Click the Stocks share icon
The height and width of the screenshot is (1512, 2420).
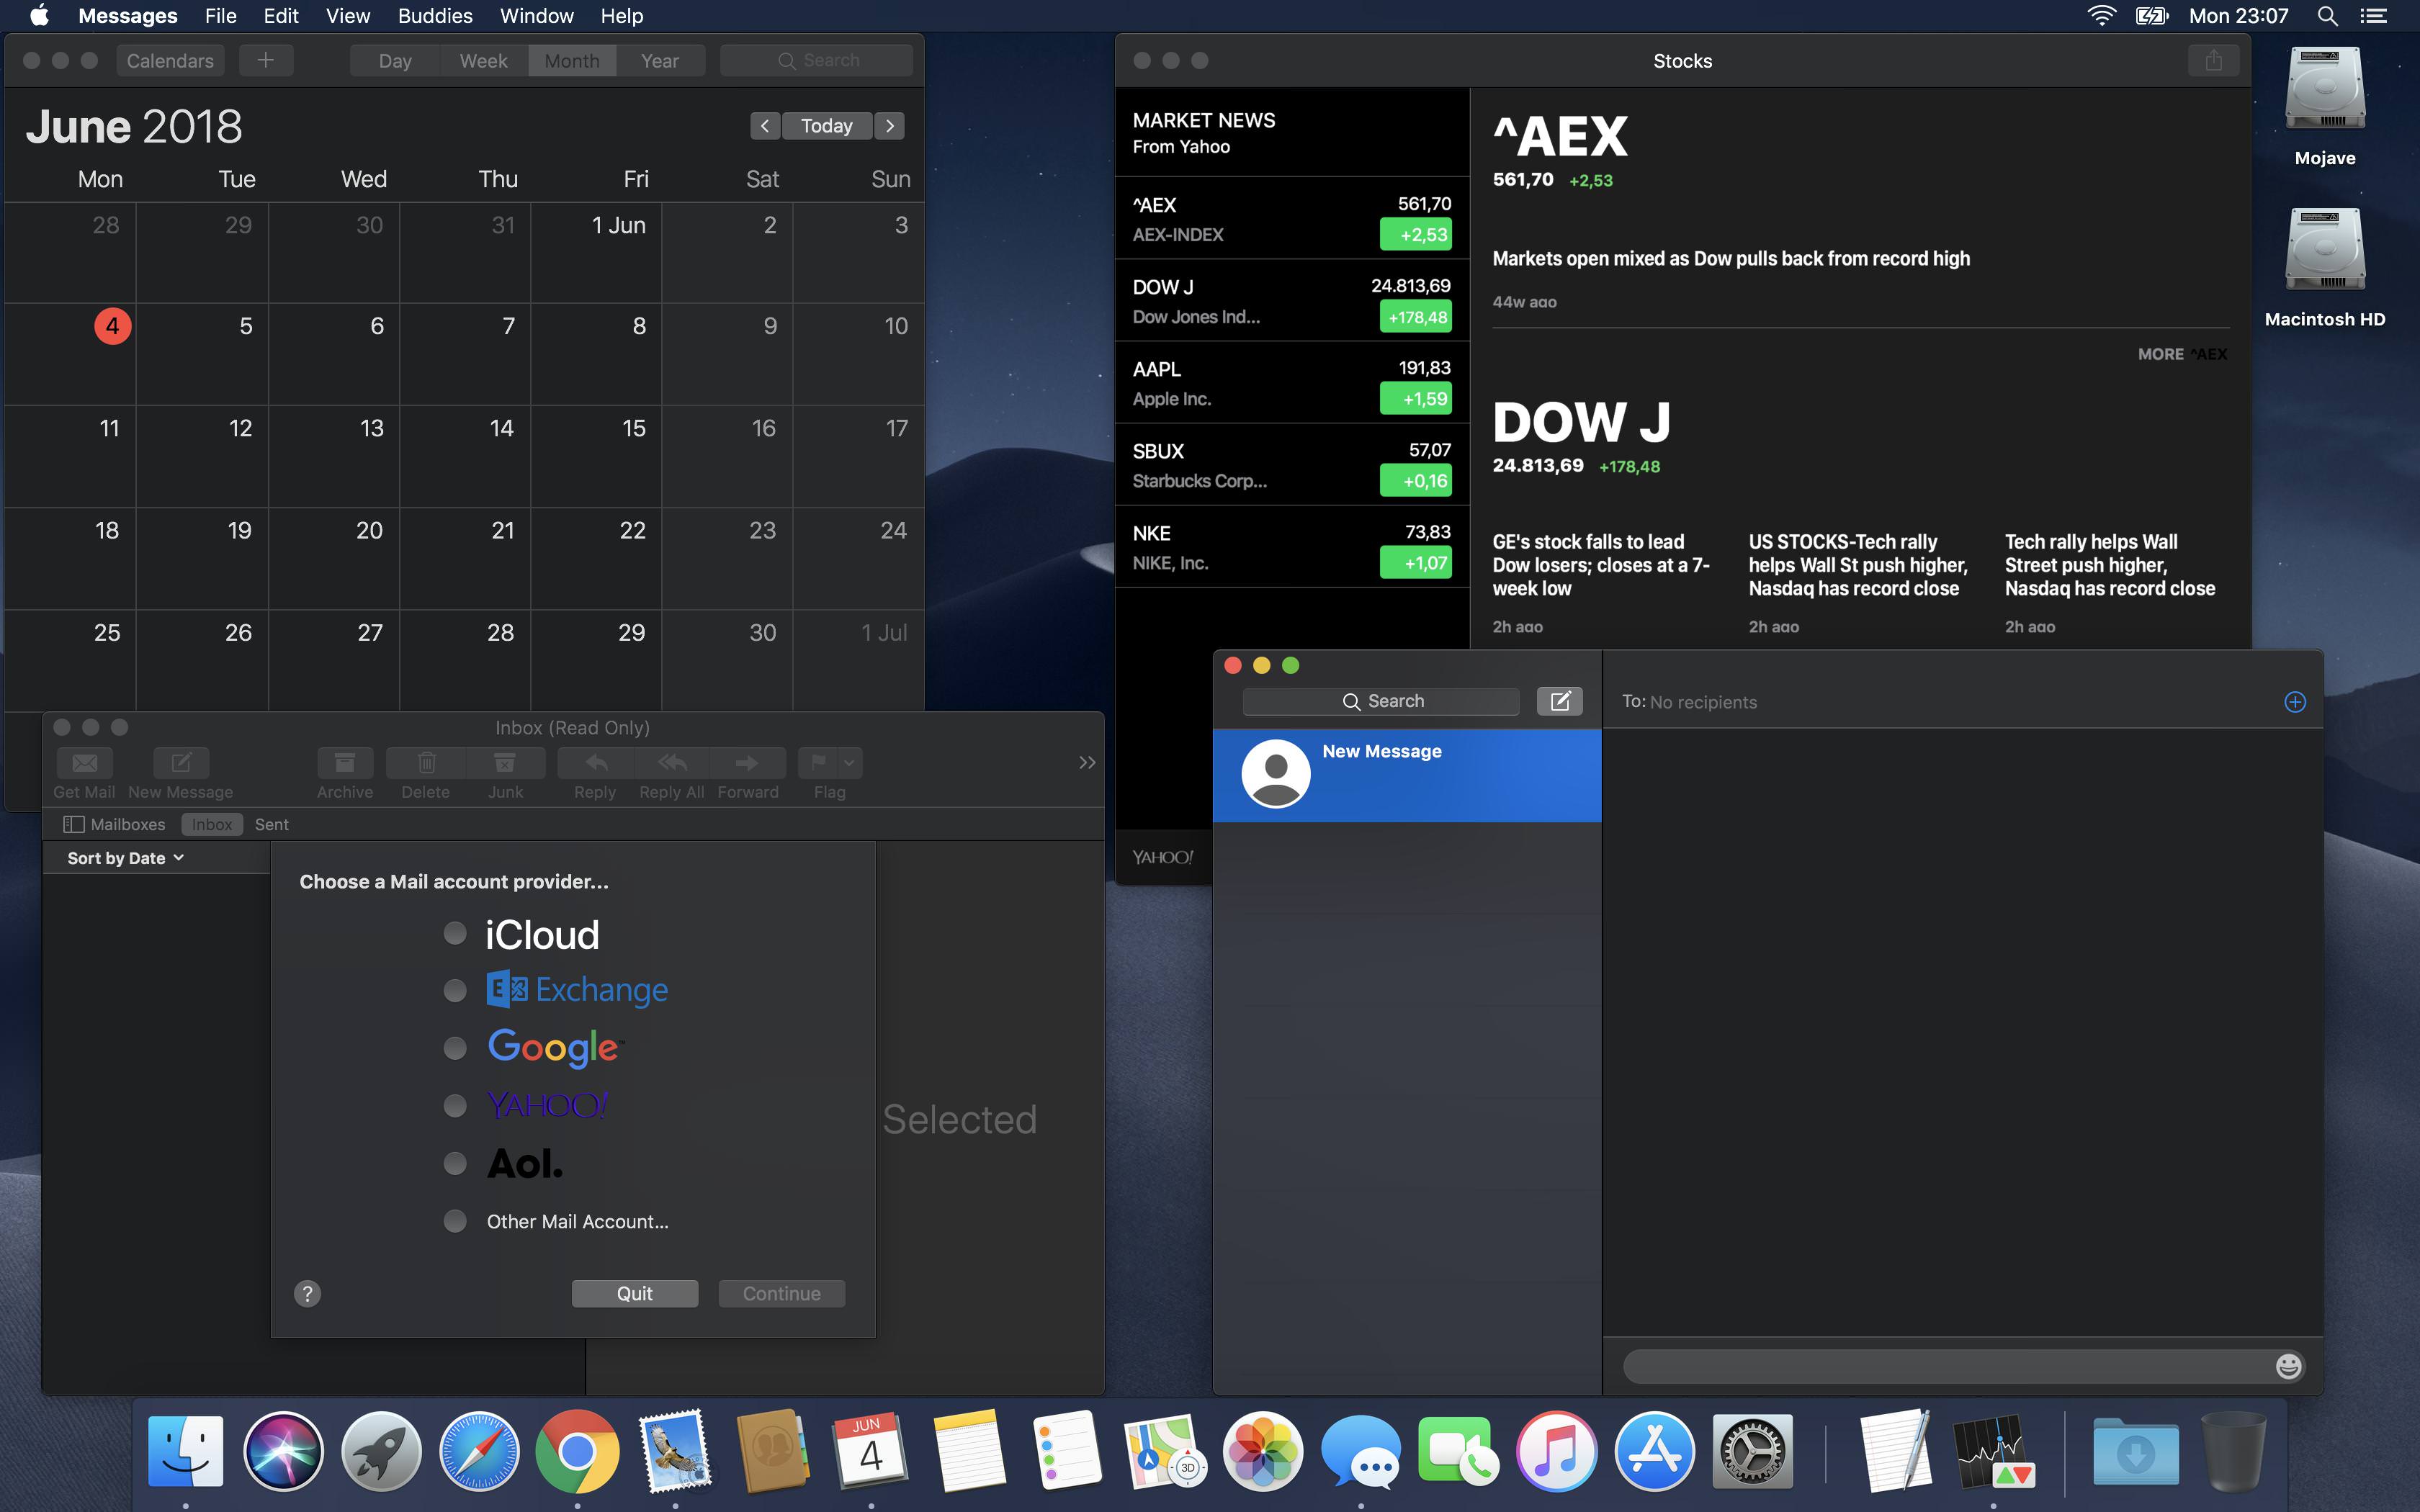2213,61
